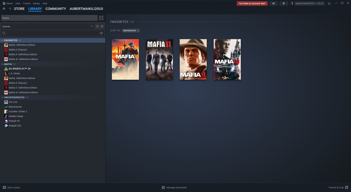Select the LIBRARY tab

tap(35, 9)
